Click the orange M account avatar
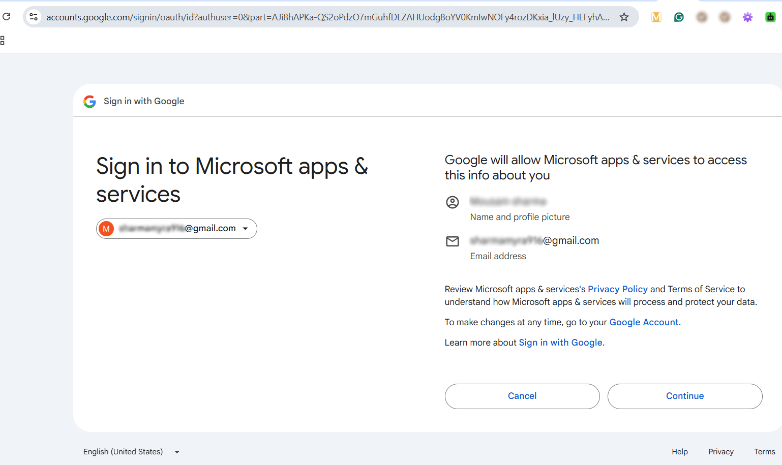The image size is (782, 465). 106,229
